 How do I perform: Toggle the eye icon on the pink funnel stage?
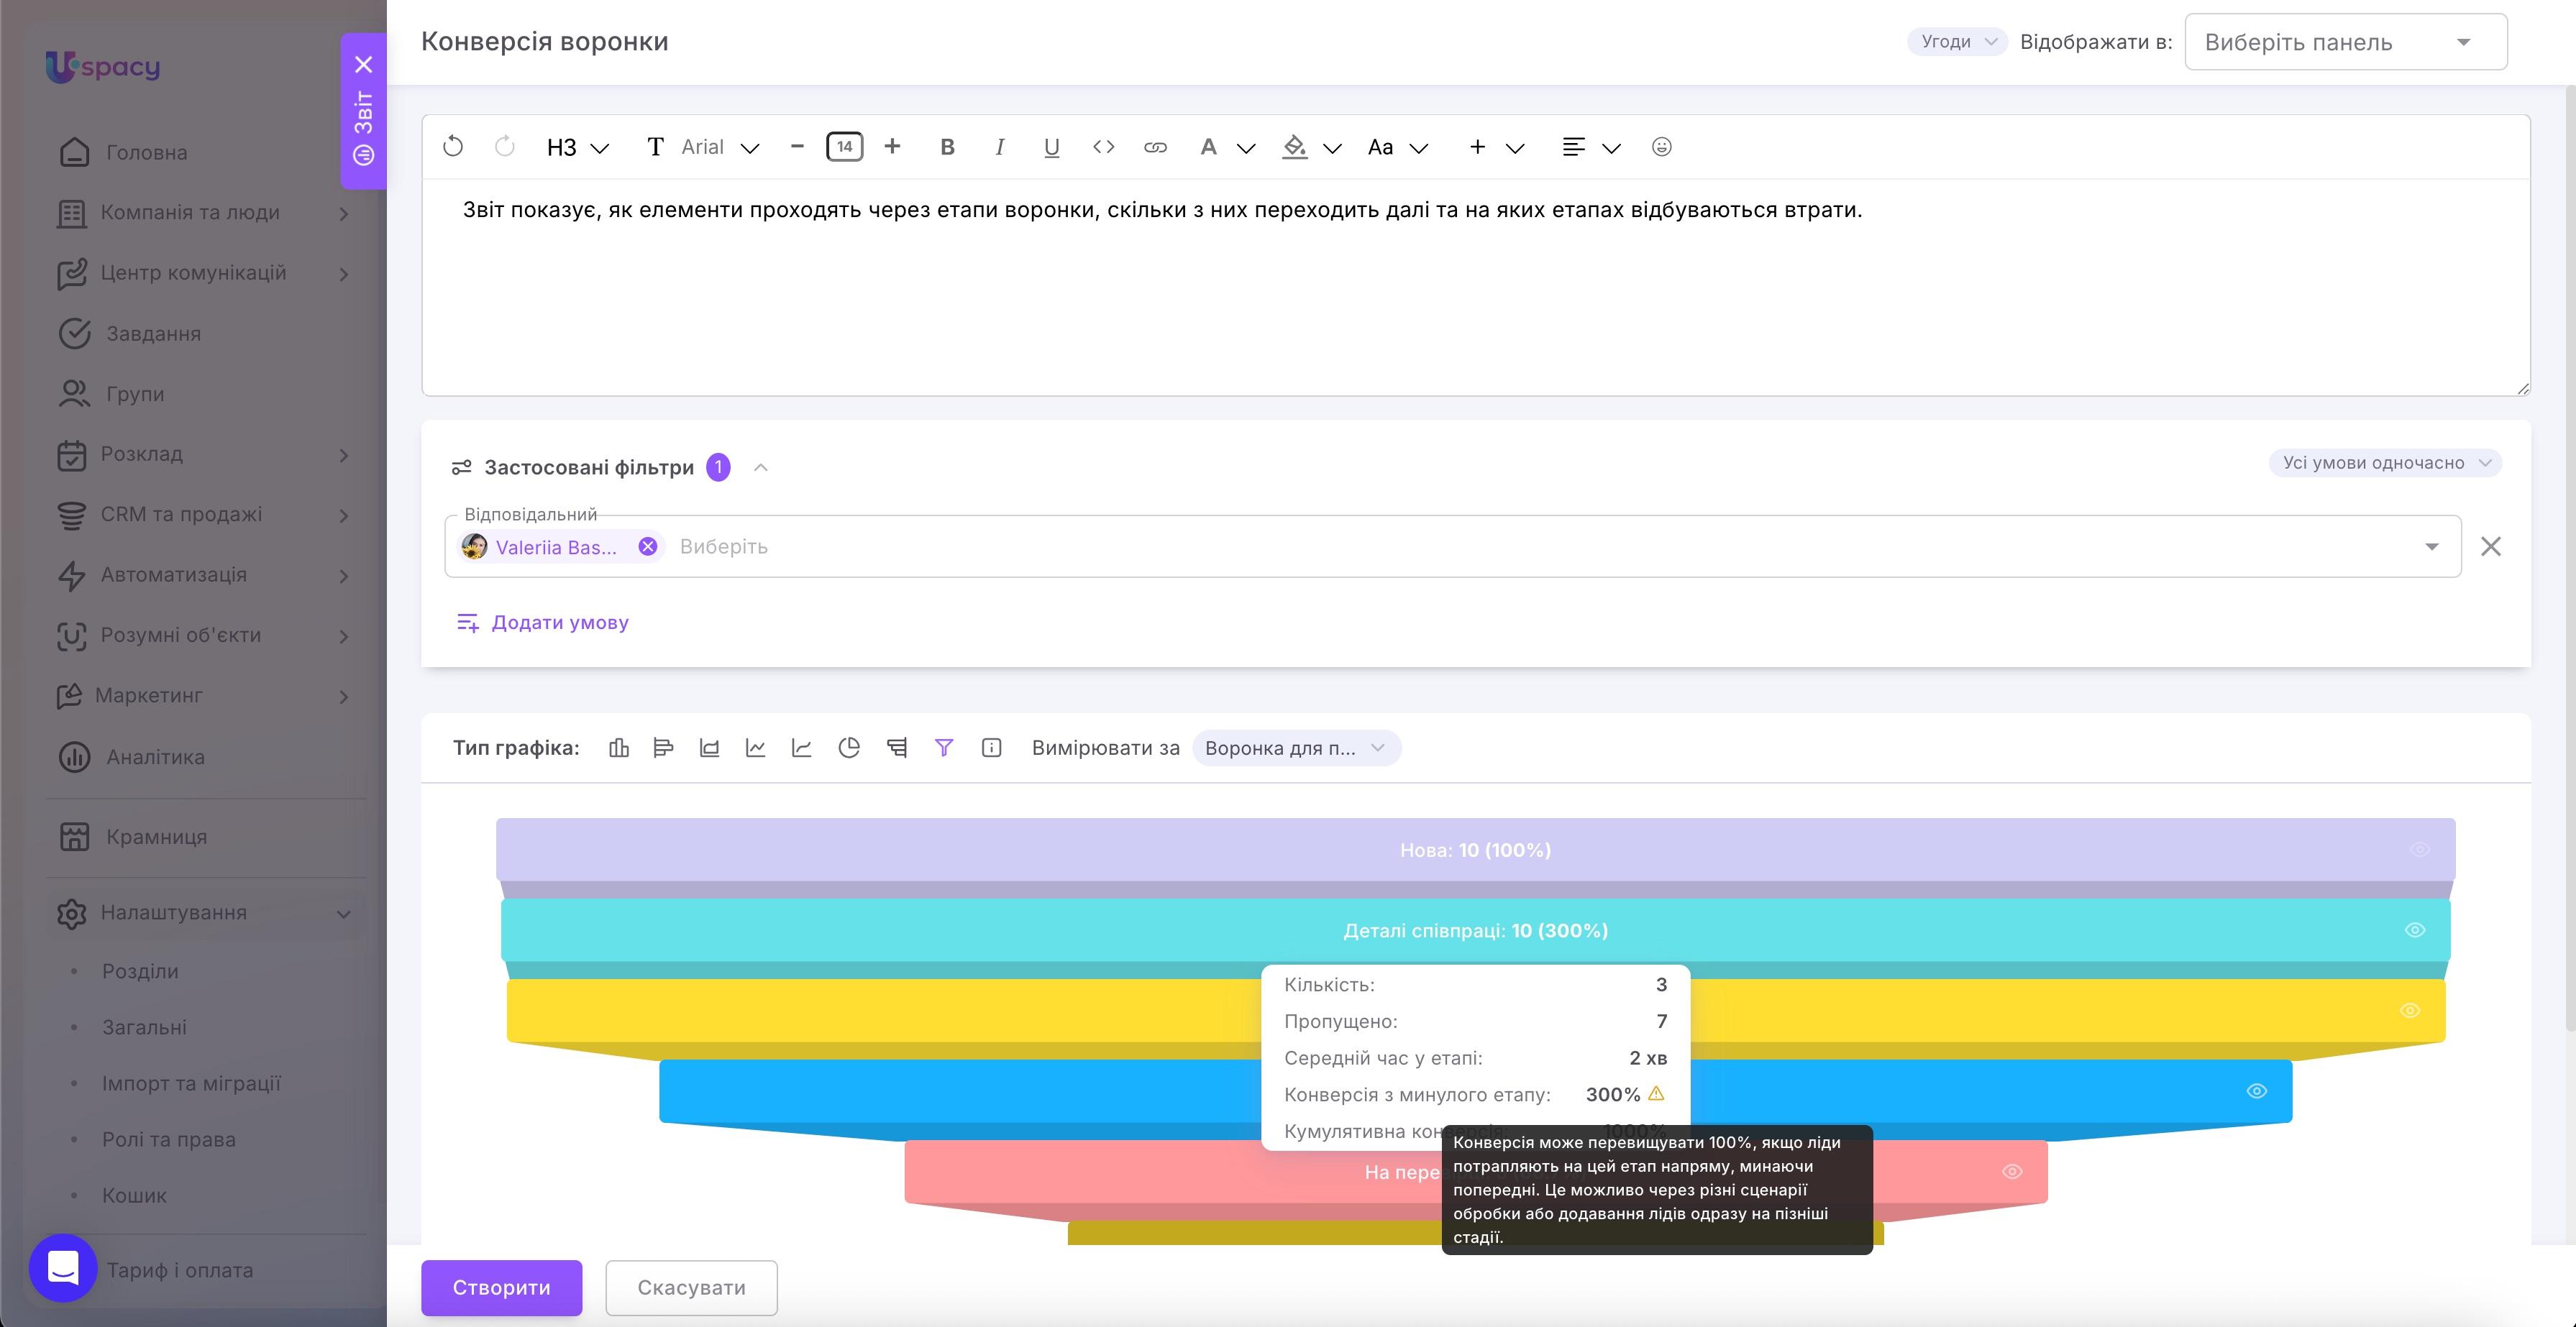pos(2012,1171)
